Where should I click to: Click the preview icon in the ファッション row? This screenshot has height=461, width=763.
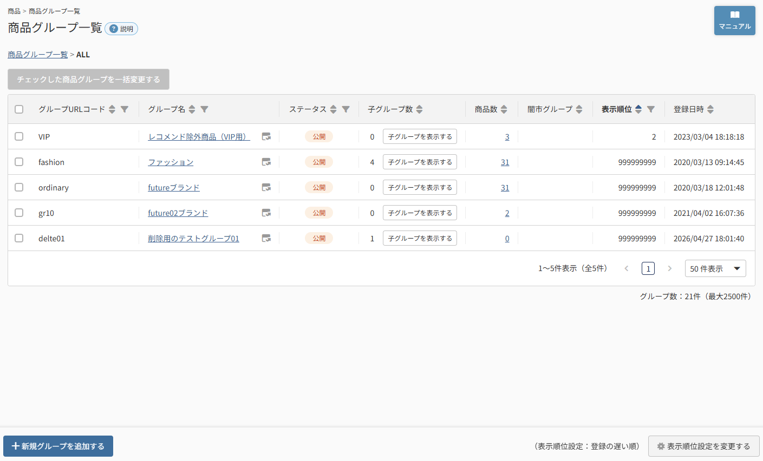tap(266, 162)
